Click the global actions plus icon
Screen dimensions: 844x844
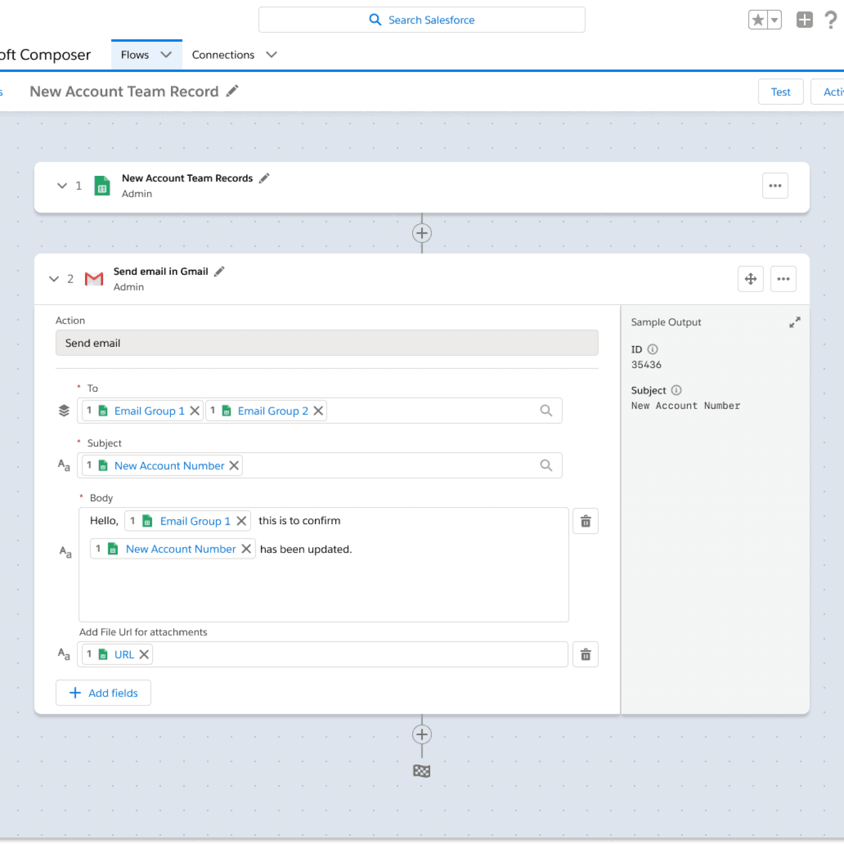(804, 20)
